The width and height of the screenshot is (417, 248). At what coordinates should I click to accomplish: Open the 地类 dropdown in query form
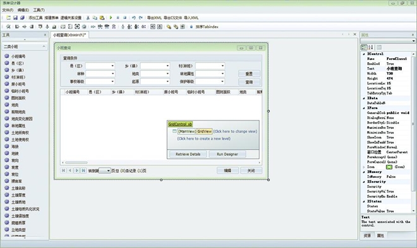[167, 74]
